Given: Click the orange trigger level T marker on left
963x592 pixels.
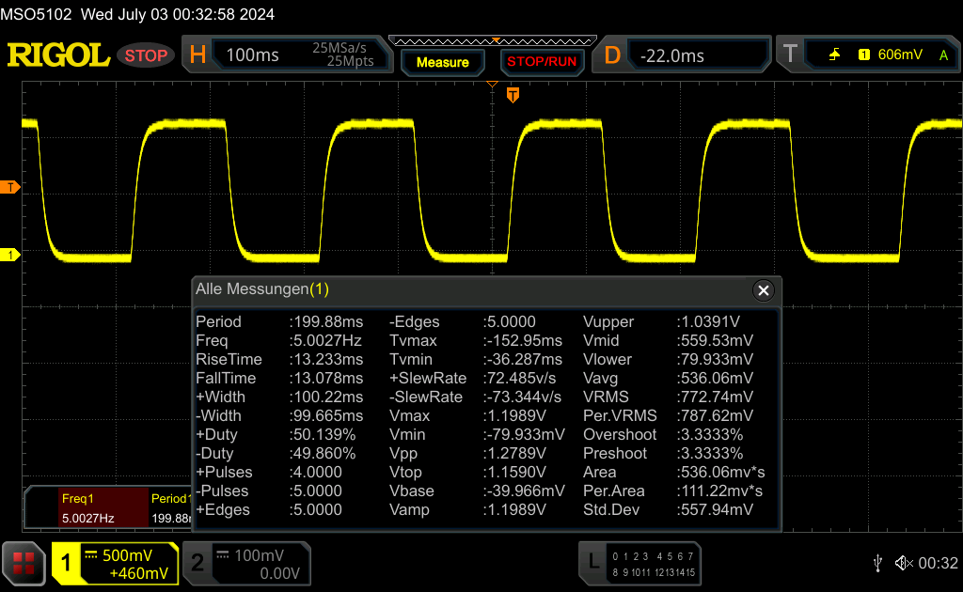Looking at the screenshot, I should [x=9, y=187].
